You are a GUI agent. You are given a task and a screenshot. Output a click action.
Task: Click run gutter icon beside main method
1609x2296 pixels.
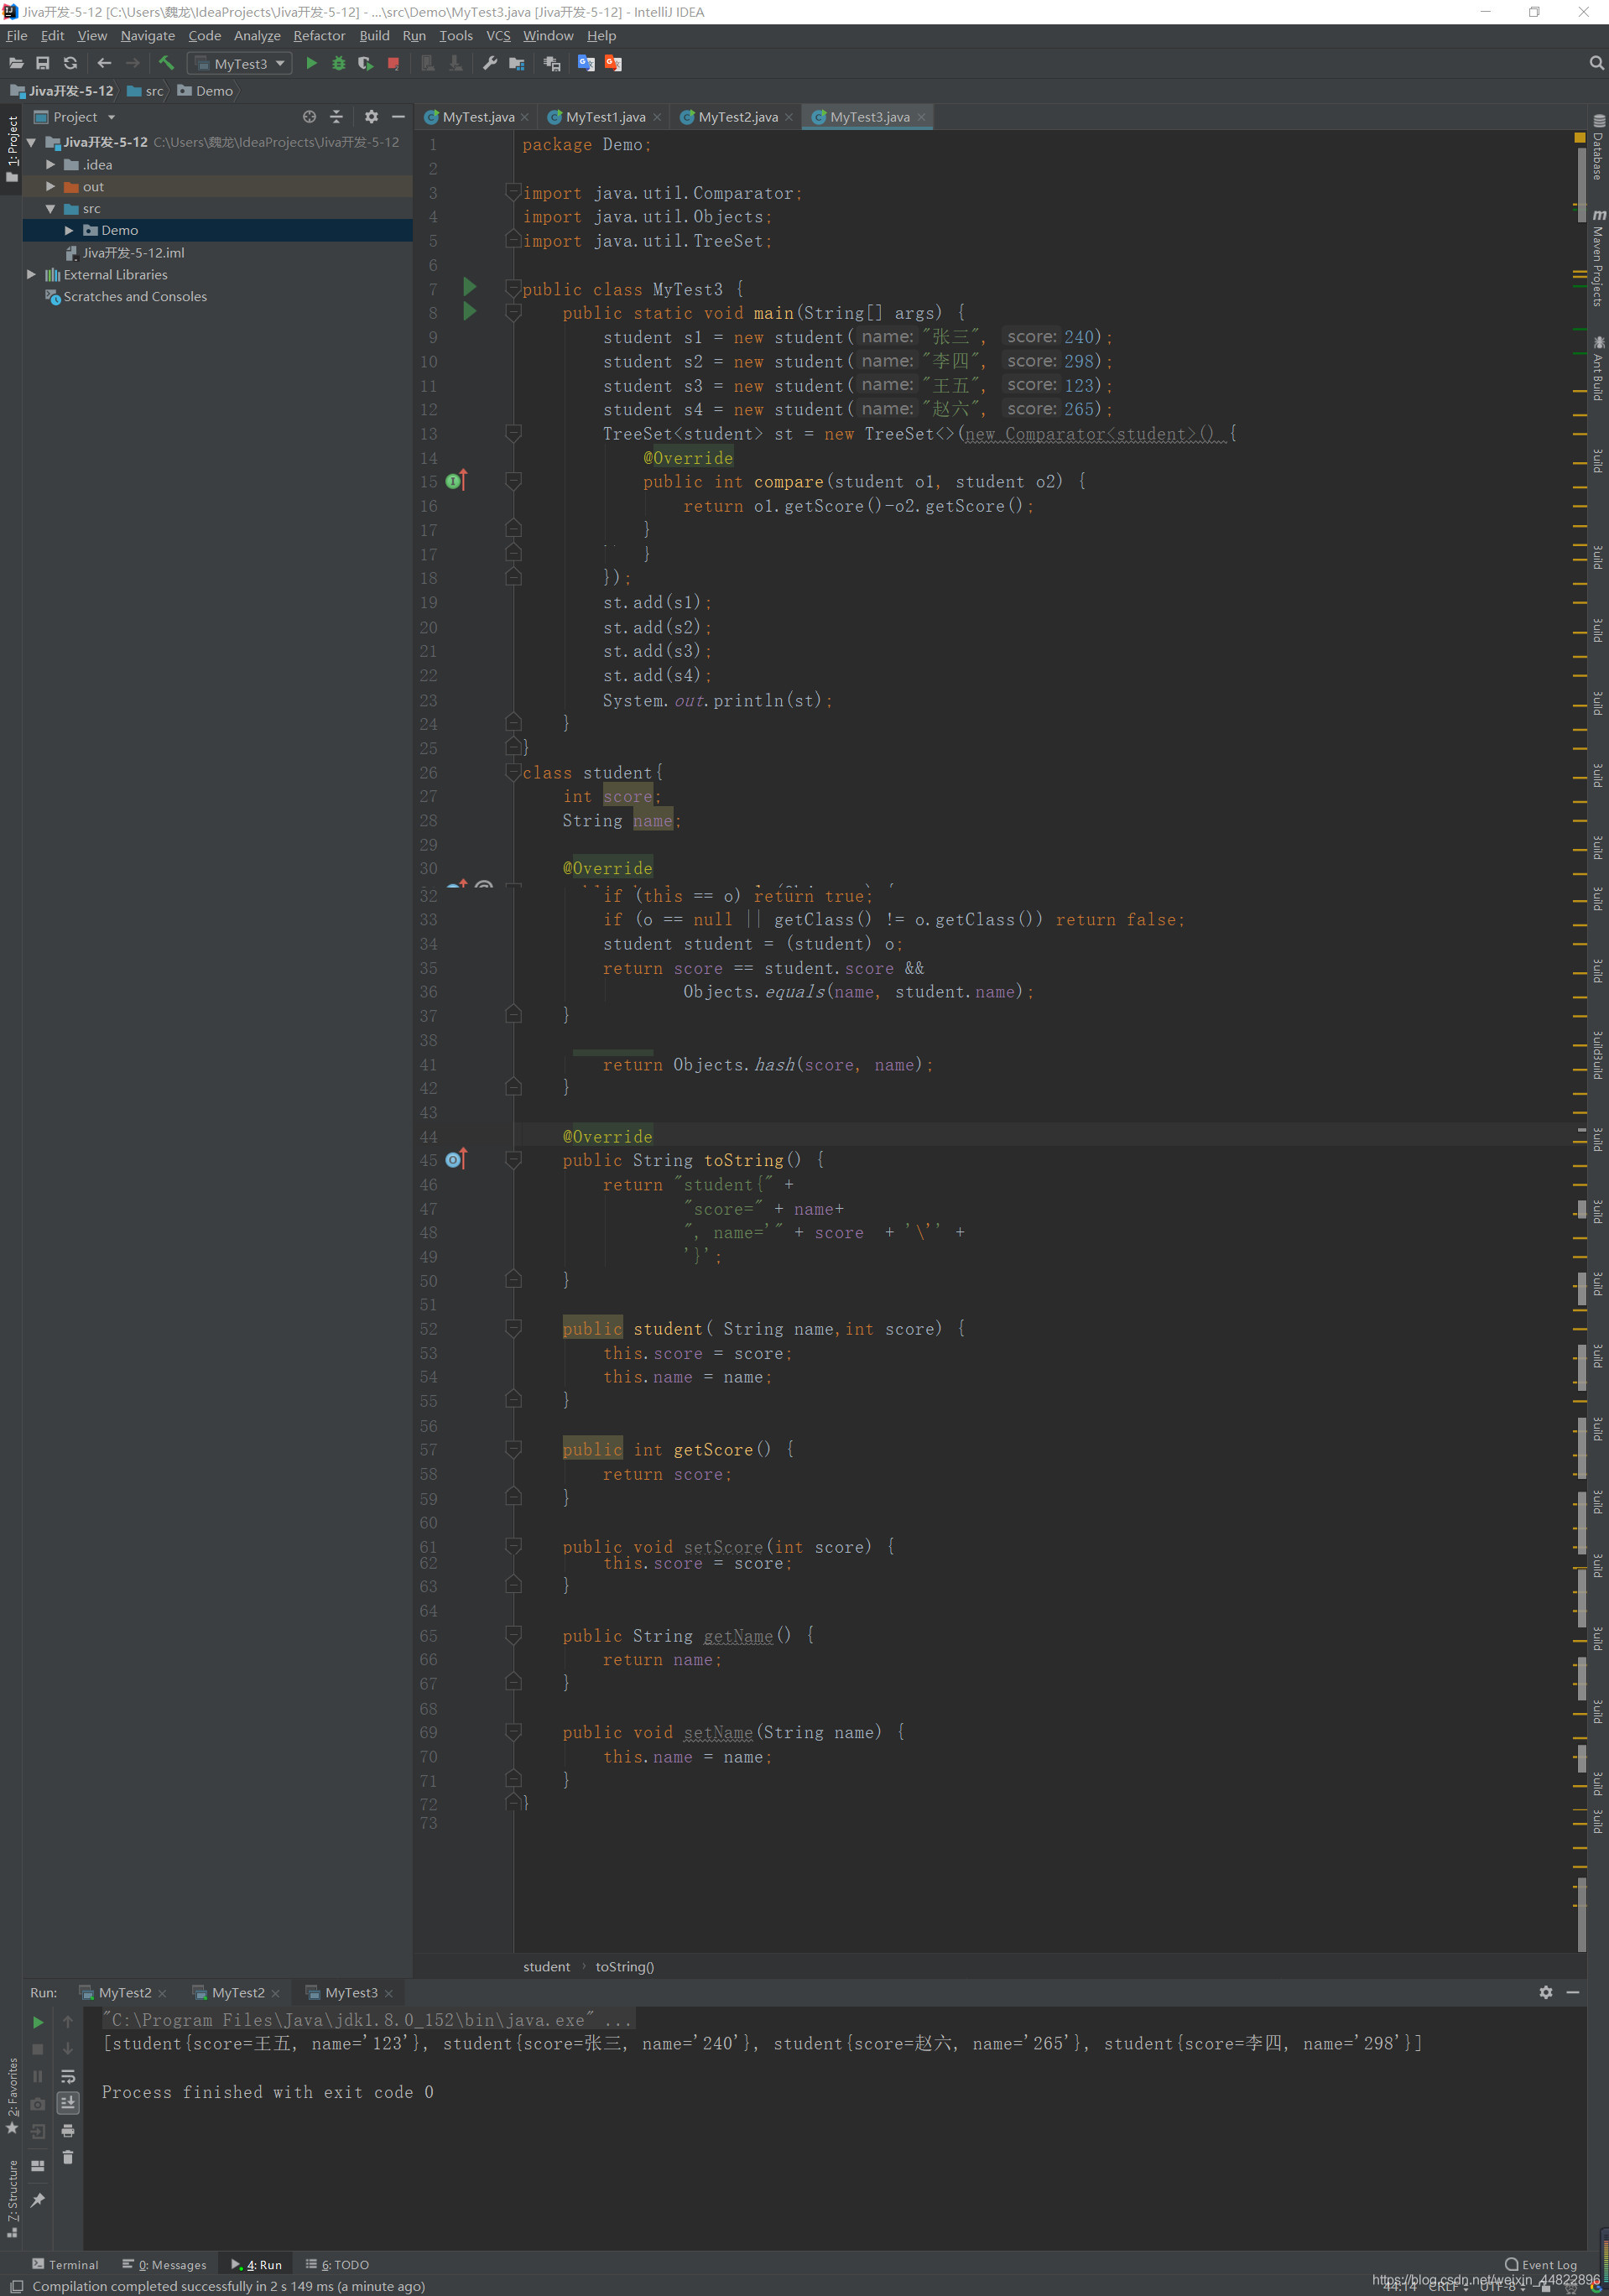point(470,312)
